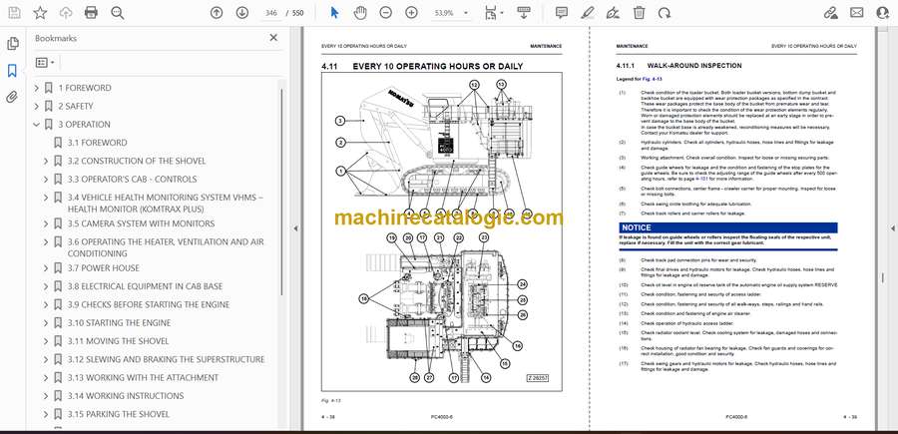Open bookmark 3.8 ELECTRICAL EQUIPMENT IN CAB BASE
The width and height of the screenshot is (898, 434).
pos(145,286)
